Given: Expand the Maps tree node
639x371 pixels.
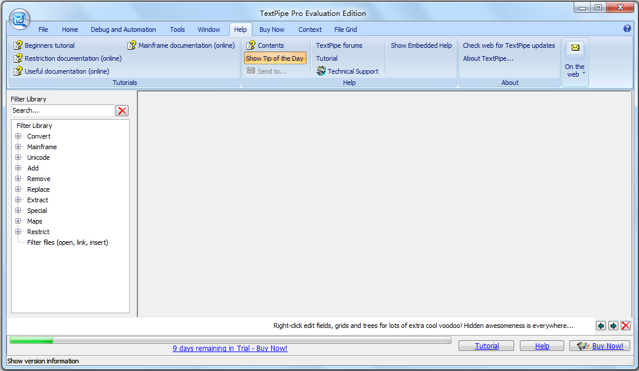Looking at the screenshot, I should pyautogui.click(x=18, y=221).
